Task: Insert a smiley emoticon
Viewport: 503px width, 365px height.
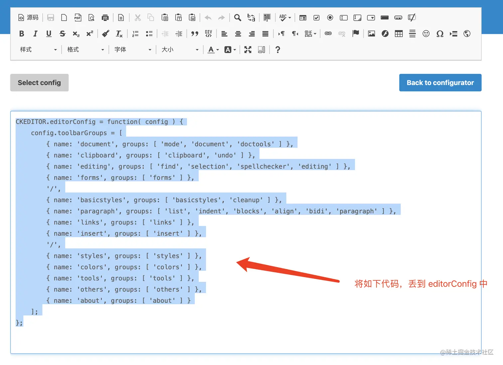Action: (x=426, y=34)
